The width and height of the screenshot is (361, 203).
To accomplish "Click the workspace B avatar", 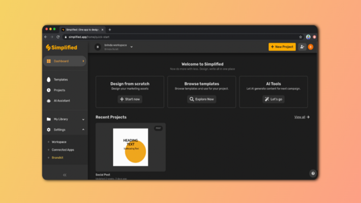I will coord(98,47).
